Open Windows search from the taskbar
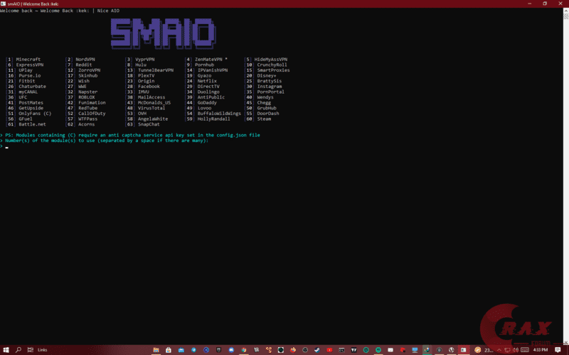 click(18, 349)
